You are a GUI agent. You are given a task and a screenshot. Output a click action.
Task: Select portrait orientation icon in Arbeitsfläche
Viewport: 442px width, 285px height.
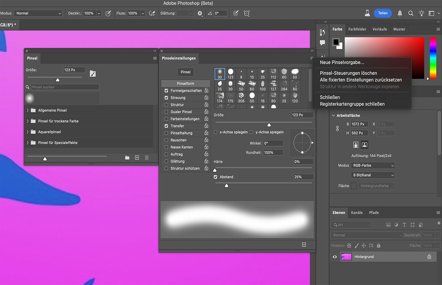pyautogui.click(x=356, y=145)
